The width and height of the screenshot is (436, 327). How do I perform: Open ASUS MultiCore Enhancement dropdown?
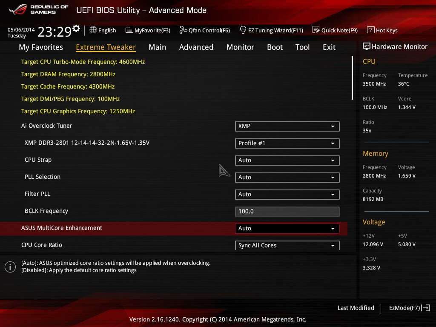(x=287, y=228)
